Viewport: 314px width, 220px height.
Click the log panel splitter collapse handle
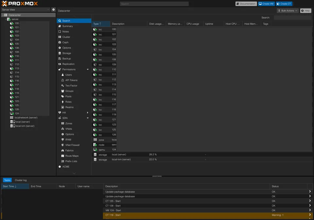157,177
